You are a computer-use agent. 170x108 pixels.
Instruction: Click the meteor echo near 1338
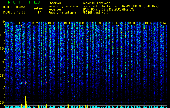pos(130,83)
